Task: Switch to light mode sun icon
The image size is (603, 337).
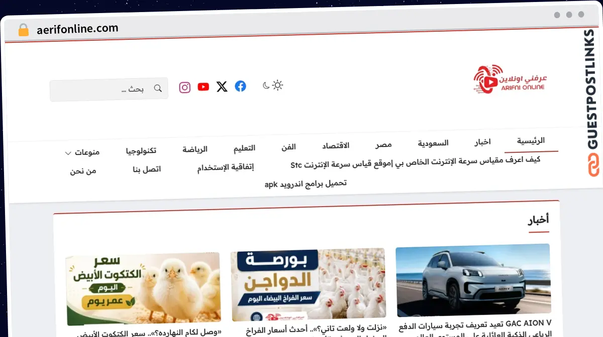Action: pyautogui.click(x=277, y=85)
